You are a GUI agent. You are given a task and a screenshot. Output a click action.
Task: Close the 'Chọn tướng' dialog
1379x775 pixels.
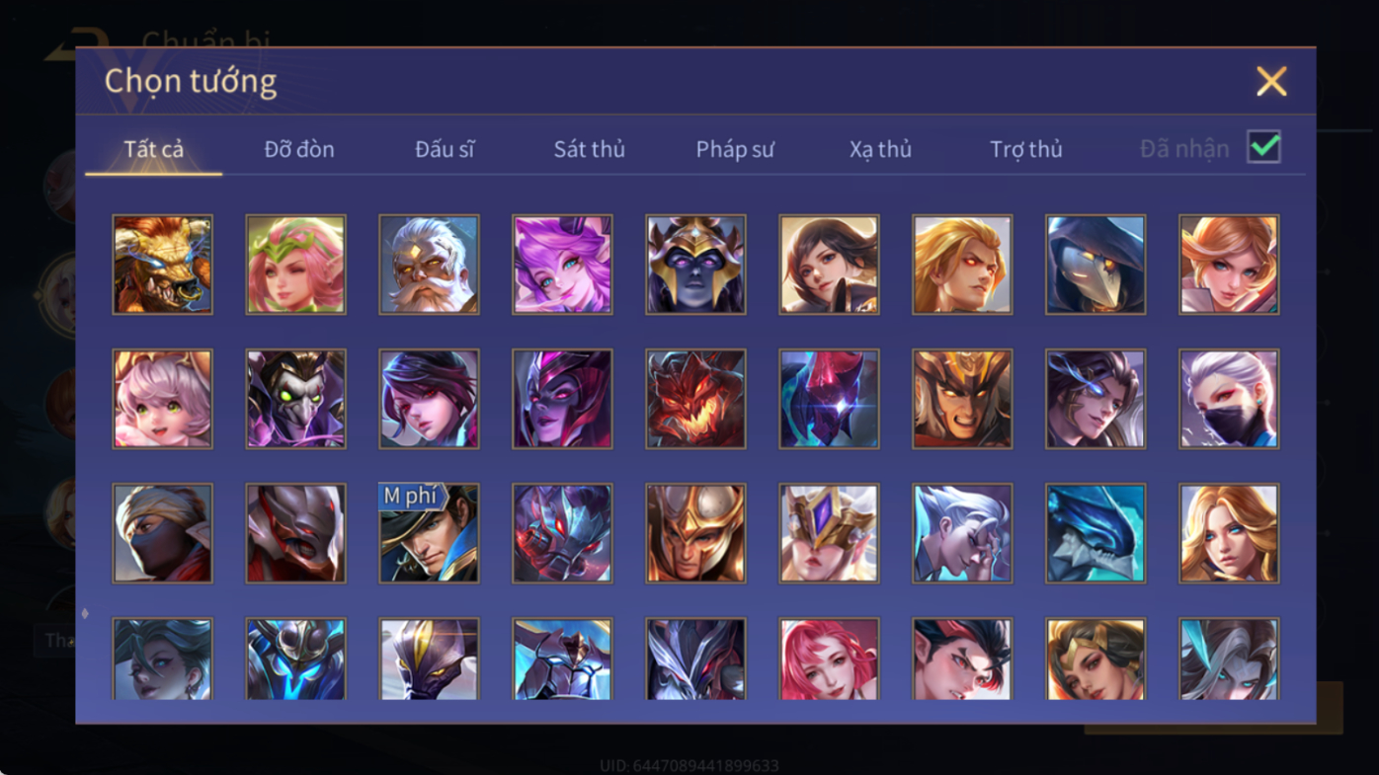[1271, 81]
